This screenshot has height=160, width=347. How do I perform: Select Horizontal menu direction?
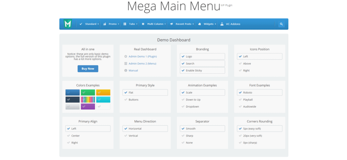145,129
